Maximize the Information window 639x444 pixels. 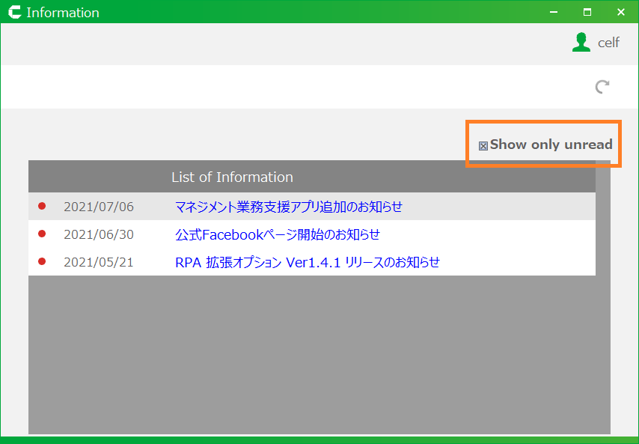tap(587, 12)
